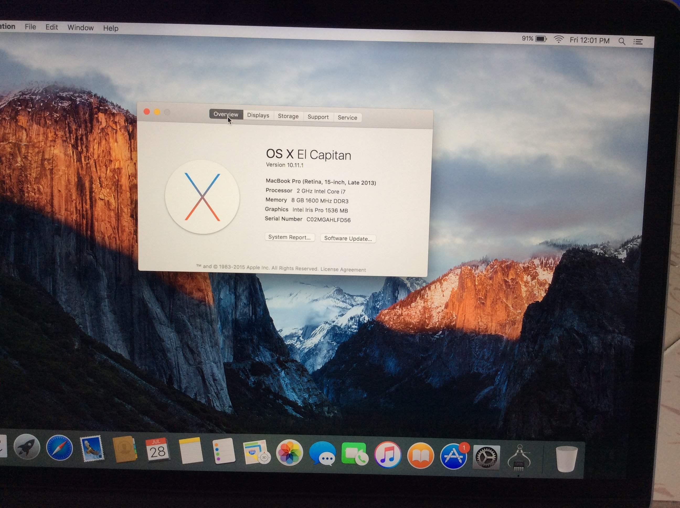Screen dimensions: 680x508
Task: Minimize the About This Mac window
Action: (157, 112)
